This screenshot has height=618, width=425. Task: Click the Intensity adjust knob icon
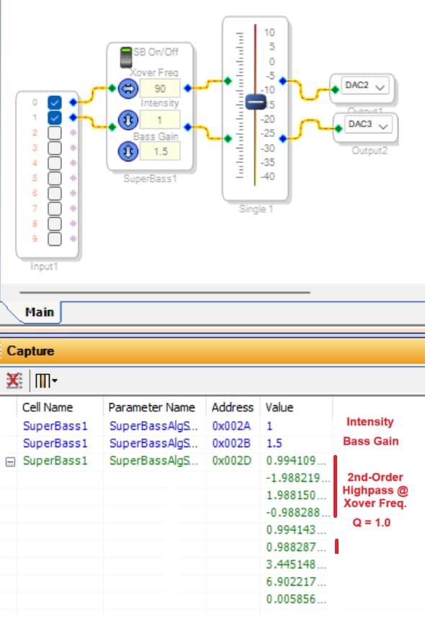click(x=128, y=120)
